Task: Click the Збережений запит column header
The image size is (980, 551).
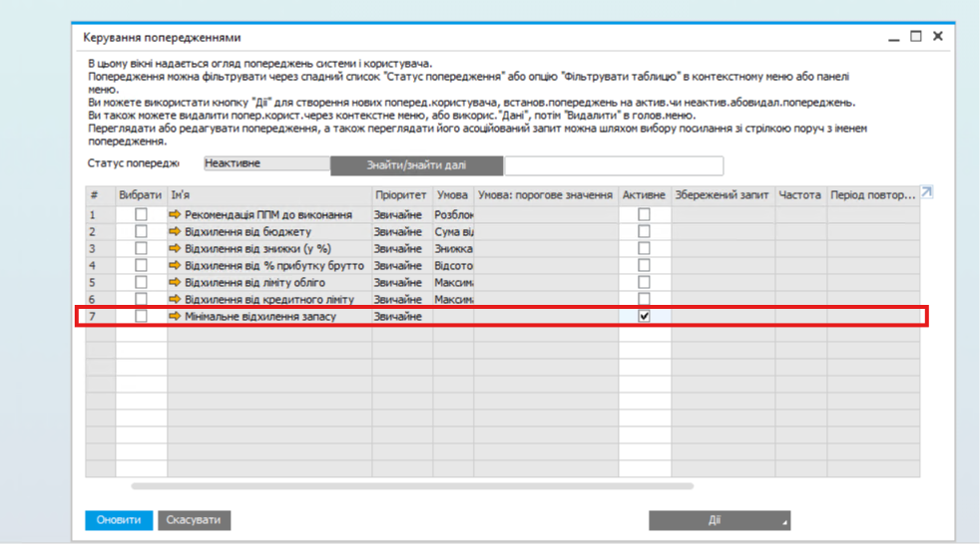Action: [723, 195]
